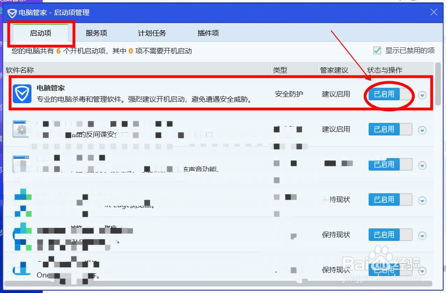Click the 电脑管家 shield logo in title bar
The height and width of the screenshot is (293, 446).
pyautogui.click(x=12, y=13)
